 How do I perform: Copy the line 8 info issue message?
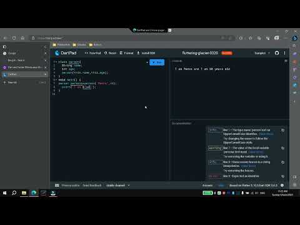[282, 162]
